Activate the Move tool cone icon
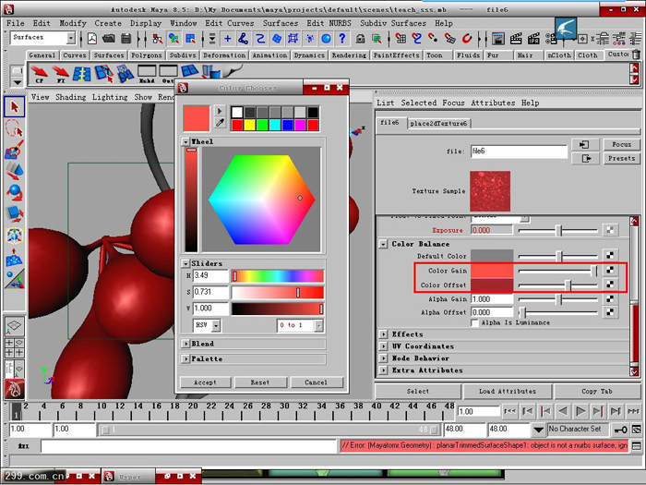Viewport: 646px width, 485px height. pyautogui.click(x=15, y=171)
